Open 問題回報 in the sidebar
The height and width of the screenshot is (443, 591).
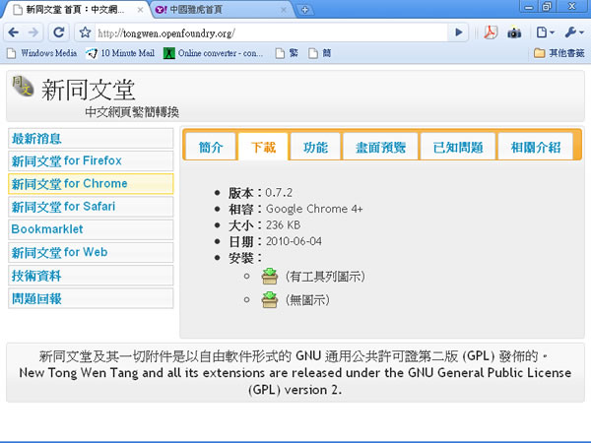(91, 298)
